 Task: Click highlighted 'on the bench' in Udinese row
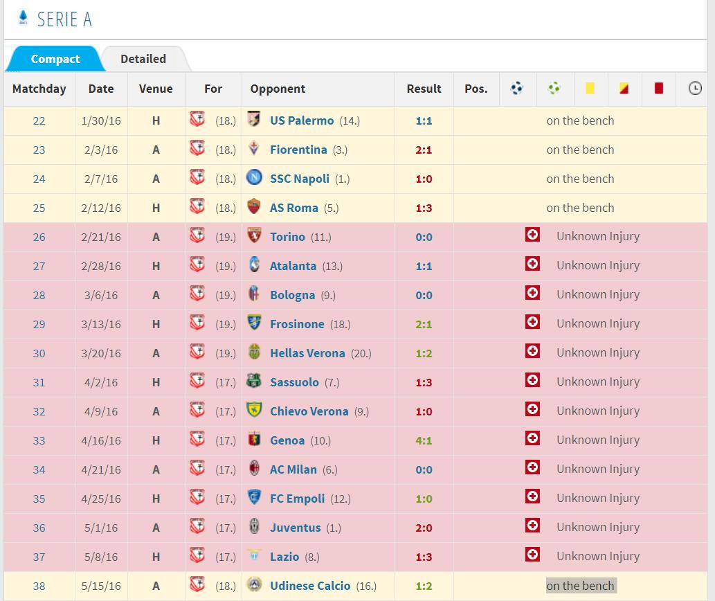(581, 586)
